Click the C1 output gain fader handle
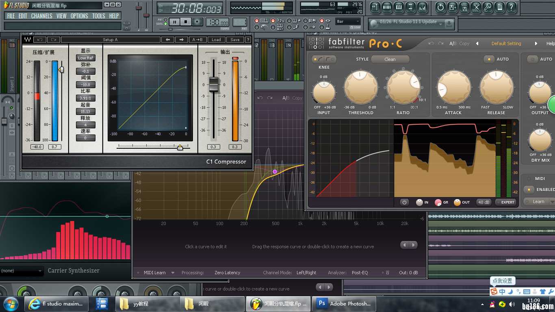The width and height of the screenshot is (555, 312). 214,84
